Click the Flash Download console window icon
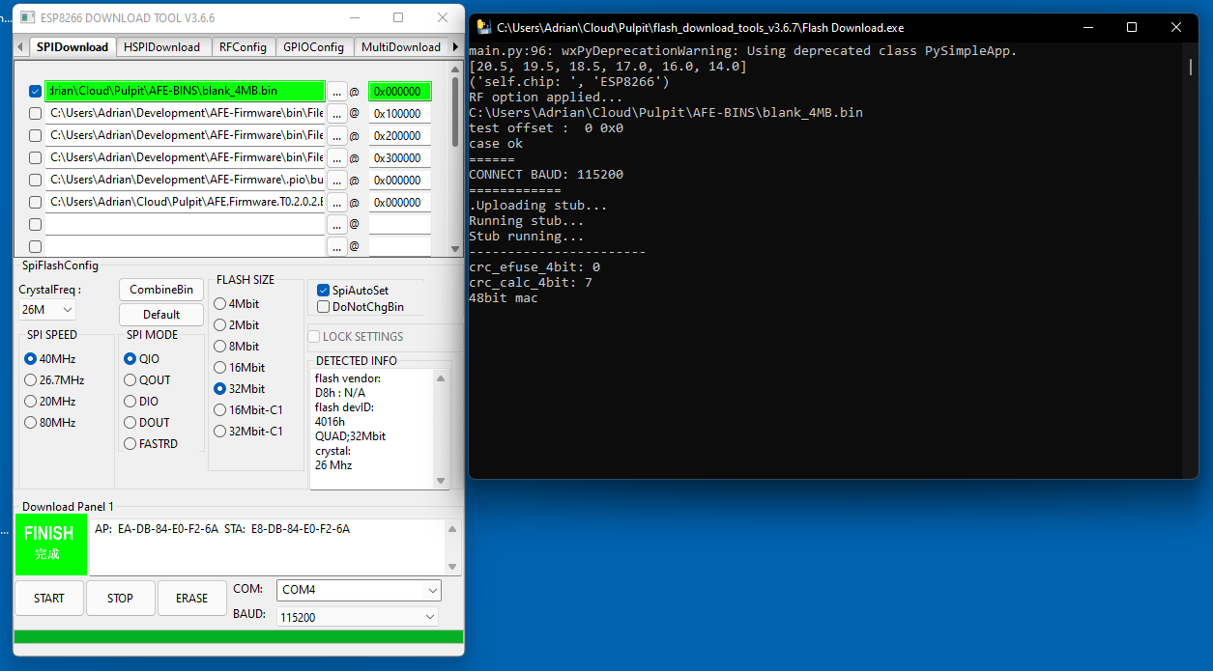Viewport: 1213px width, 671px height. [x=483, y=28]
